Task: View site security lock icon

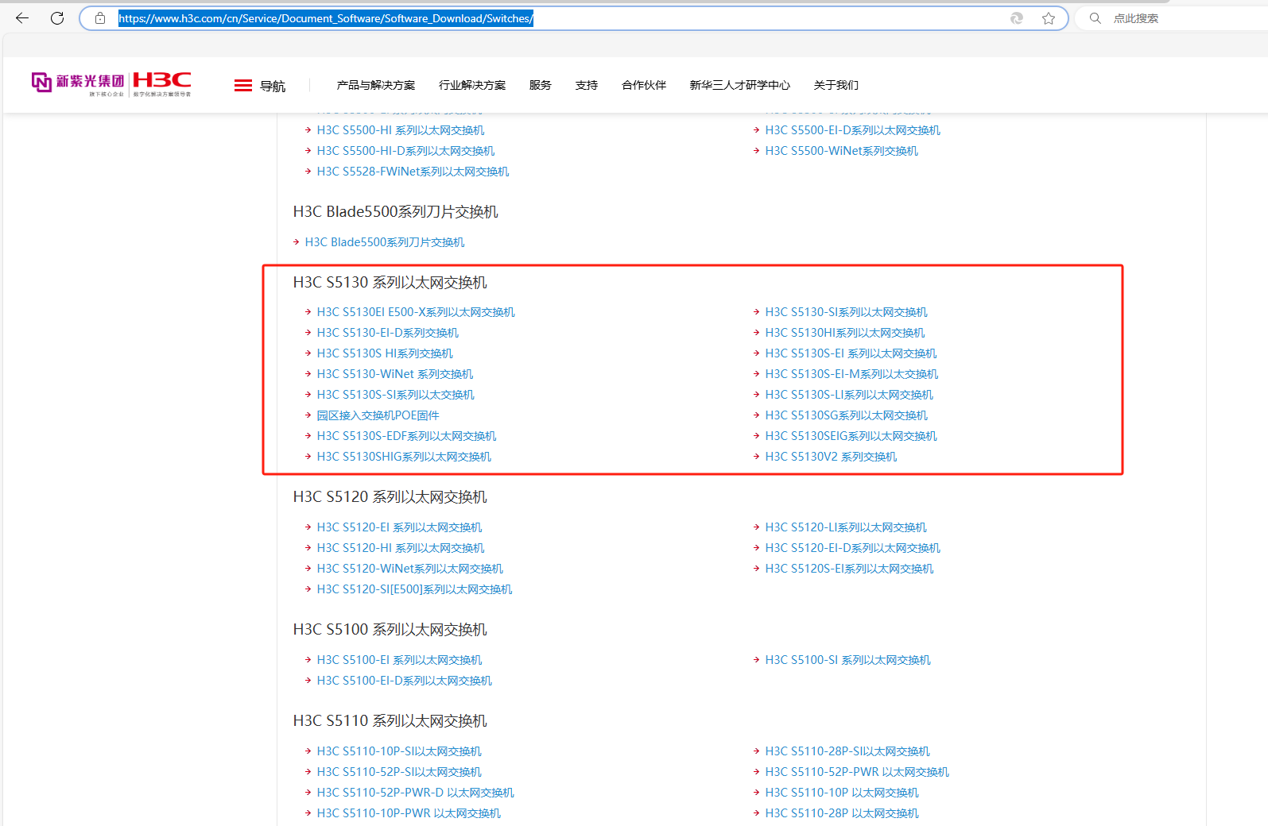Action: click(x=100, y=18)
